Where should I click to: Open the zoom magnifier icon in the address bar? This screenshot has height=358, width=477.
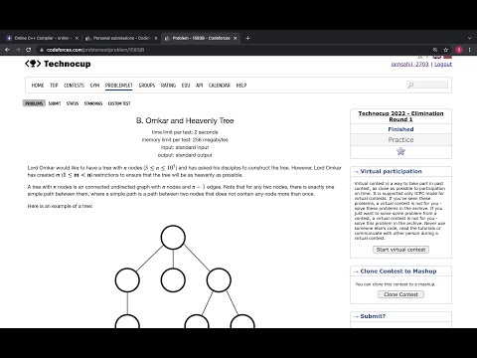435,50
